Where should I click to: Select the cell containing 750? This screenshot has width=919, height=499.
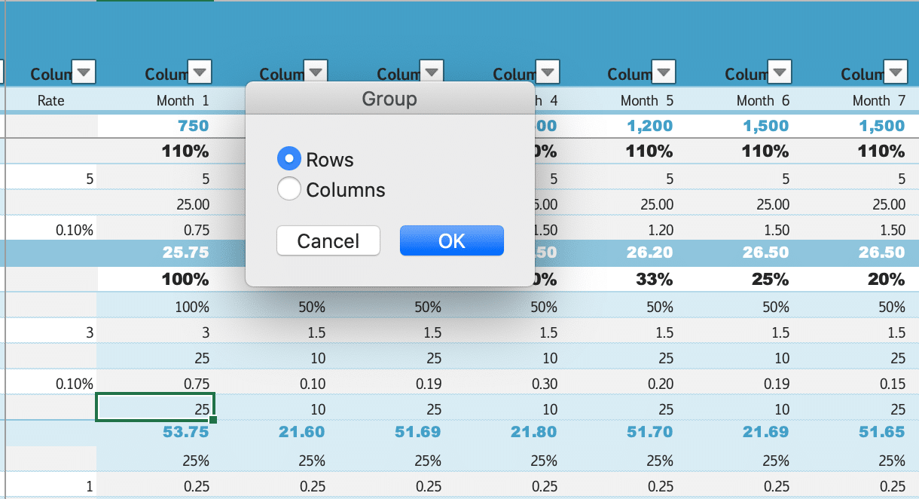click(x=193, y=126)
